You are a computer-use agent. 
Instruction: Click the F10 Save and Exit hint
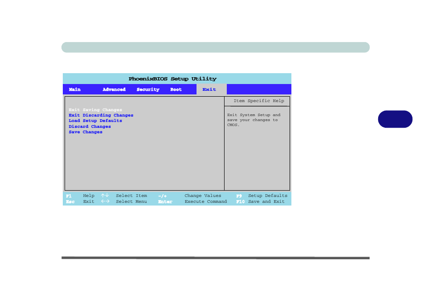(260, 201)
